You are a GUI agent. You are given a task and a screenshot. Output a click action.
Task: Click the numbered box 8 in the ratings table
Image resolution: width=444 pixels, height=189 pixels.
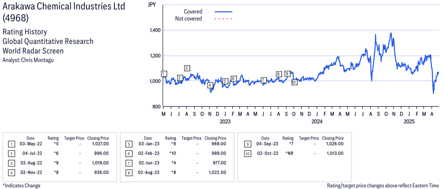pos(129,173)
